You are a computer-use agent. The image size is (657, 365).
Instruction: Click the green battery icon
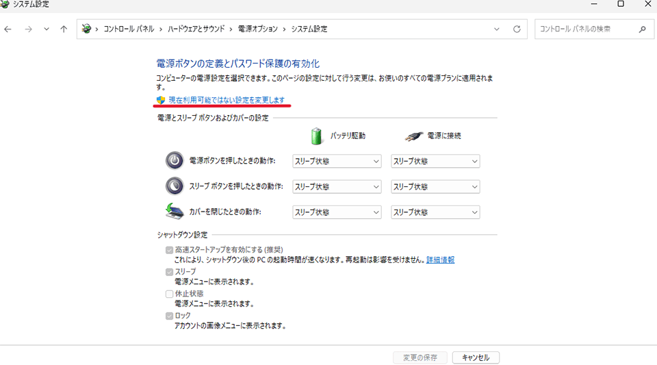coord(316,136)
